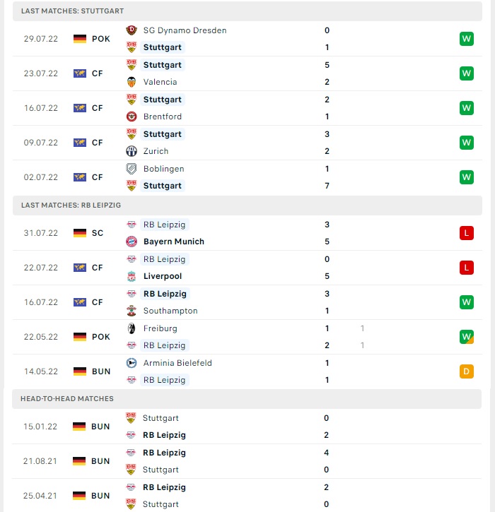
Task: Click the Zurich club crest icon
Action: (132, 151)
